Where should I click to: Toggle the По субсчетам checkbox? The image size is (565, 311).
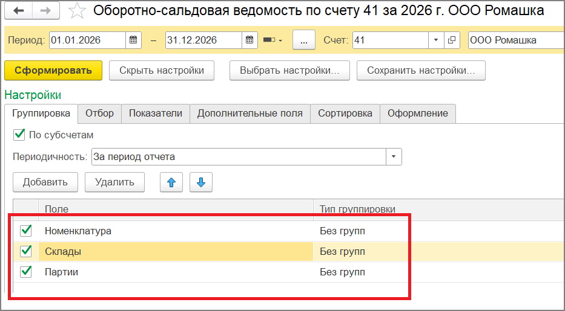(19, 135)
